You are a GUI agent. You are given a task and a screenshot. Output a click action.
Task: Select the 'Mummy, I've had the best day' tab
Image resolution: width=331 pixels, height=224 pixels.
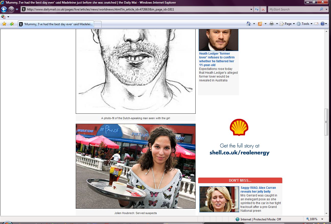pyautogui.click(x=56, y=24)
